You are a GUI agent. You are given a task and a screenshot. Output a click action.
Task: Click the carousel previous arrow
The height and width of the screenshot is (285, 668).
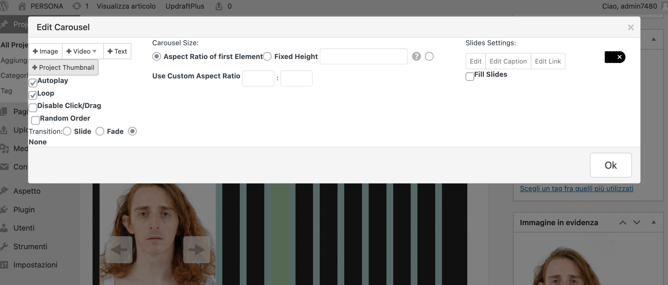click(119, 249)
